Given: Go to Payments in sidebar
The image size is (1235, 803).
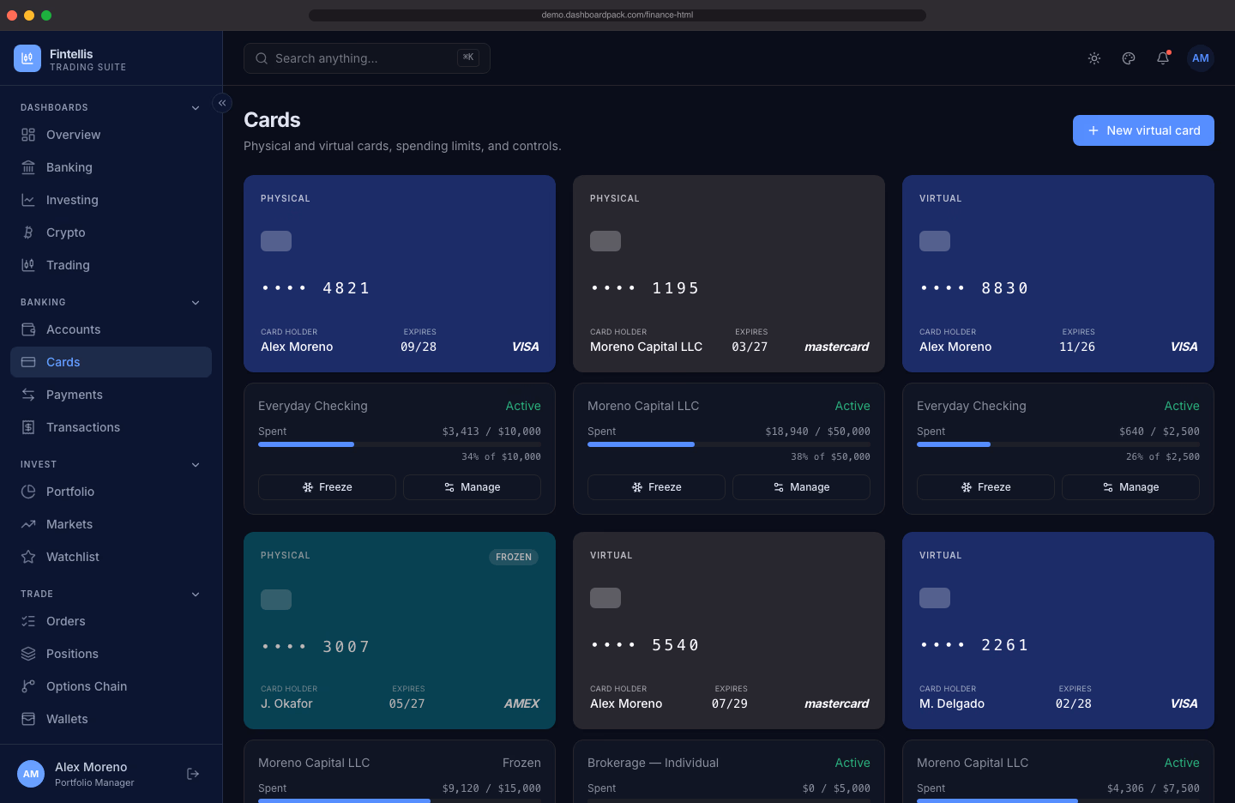Looking at the screenshot, I should (x=111, y=395).
